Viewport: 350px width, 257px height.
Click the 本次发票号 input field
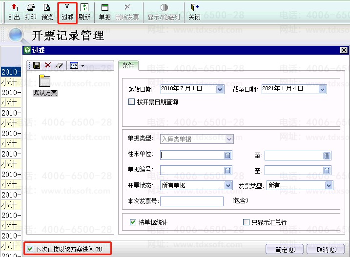[x=192, y=201]
